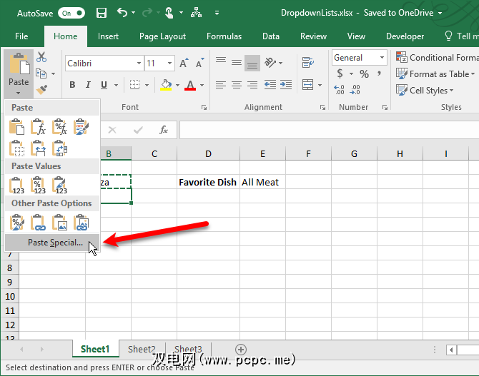Select Paste Values option icon

click(17, 186)
